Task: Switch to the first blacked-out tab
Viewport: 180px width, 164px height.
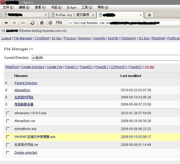Action: point(25,15)
